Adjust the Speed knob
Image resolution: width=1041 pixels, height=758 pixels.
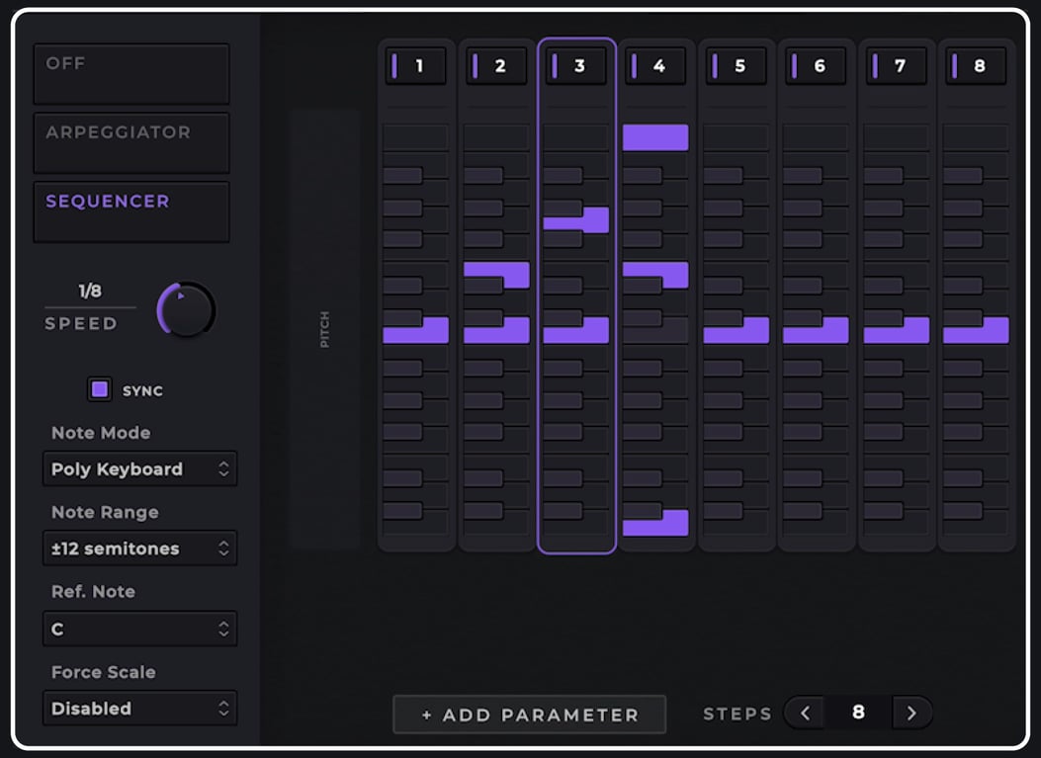[x=186, y=308]
